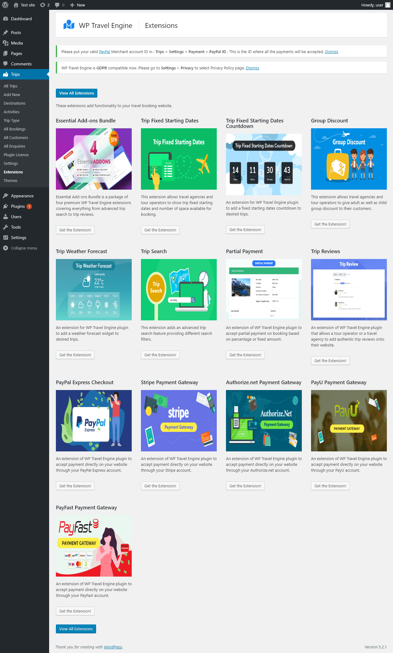Click the Partial Payment thumbnail image
Viewport: 393px width, 653px height.
tap(264, 290)
